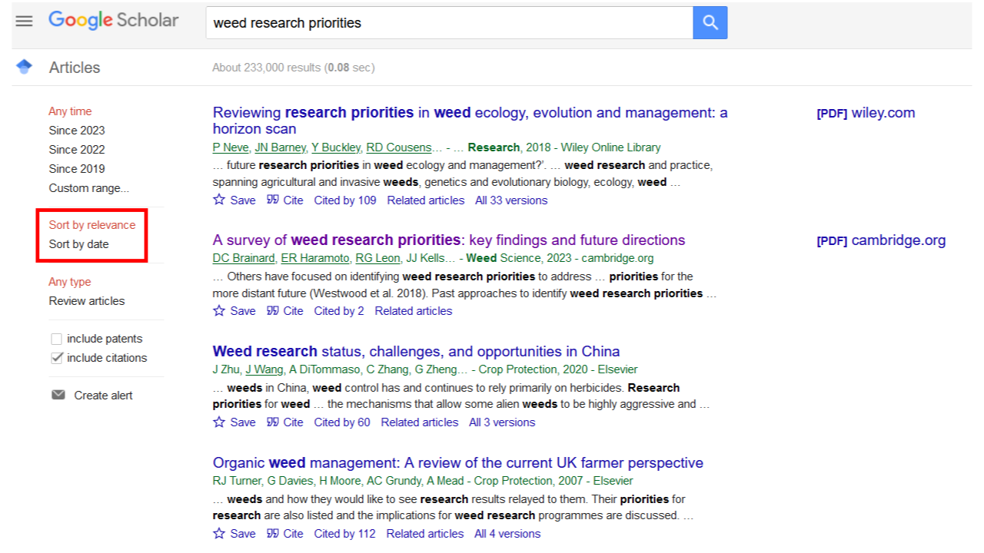
Task: Click Cite quote icon for Brainard survey result
Action: [x=273, y=311]
